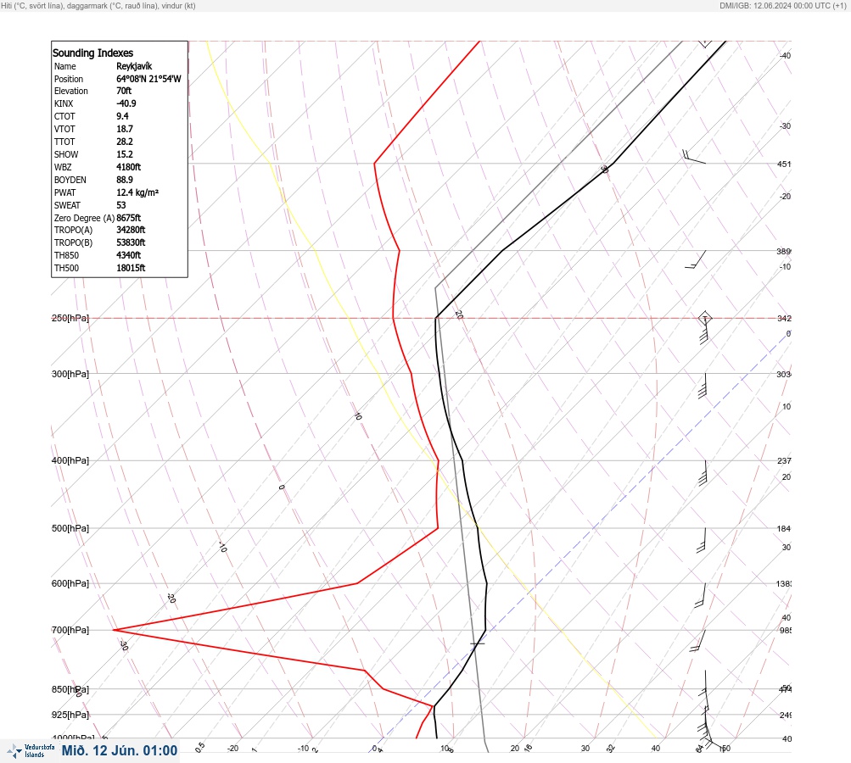Click the KINX value -40.9
Viewport: 851px width, 763px height.
(x=126, y=103)
